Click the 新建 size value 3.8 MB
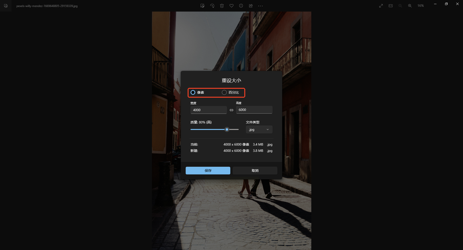This screenshot has height=250, width=463. click(x=258, y=151)
